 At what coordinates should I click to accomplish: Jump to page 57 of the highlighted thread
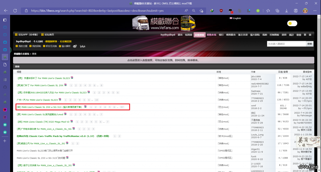[122, 107]
